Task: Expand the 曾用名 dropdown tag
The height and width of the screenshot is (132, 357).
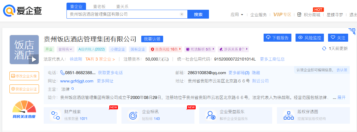Action: click(x=65, y=49)
